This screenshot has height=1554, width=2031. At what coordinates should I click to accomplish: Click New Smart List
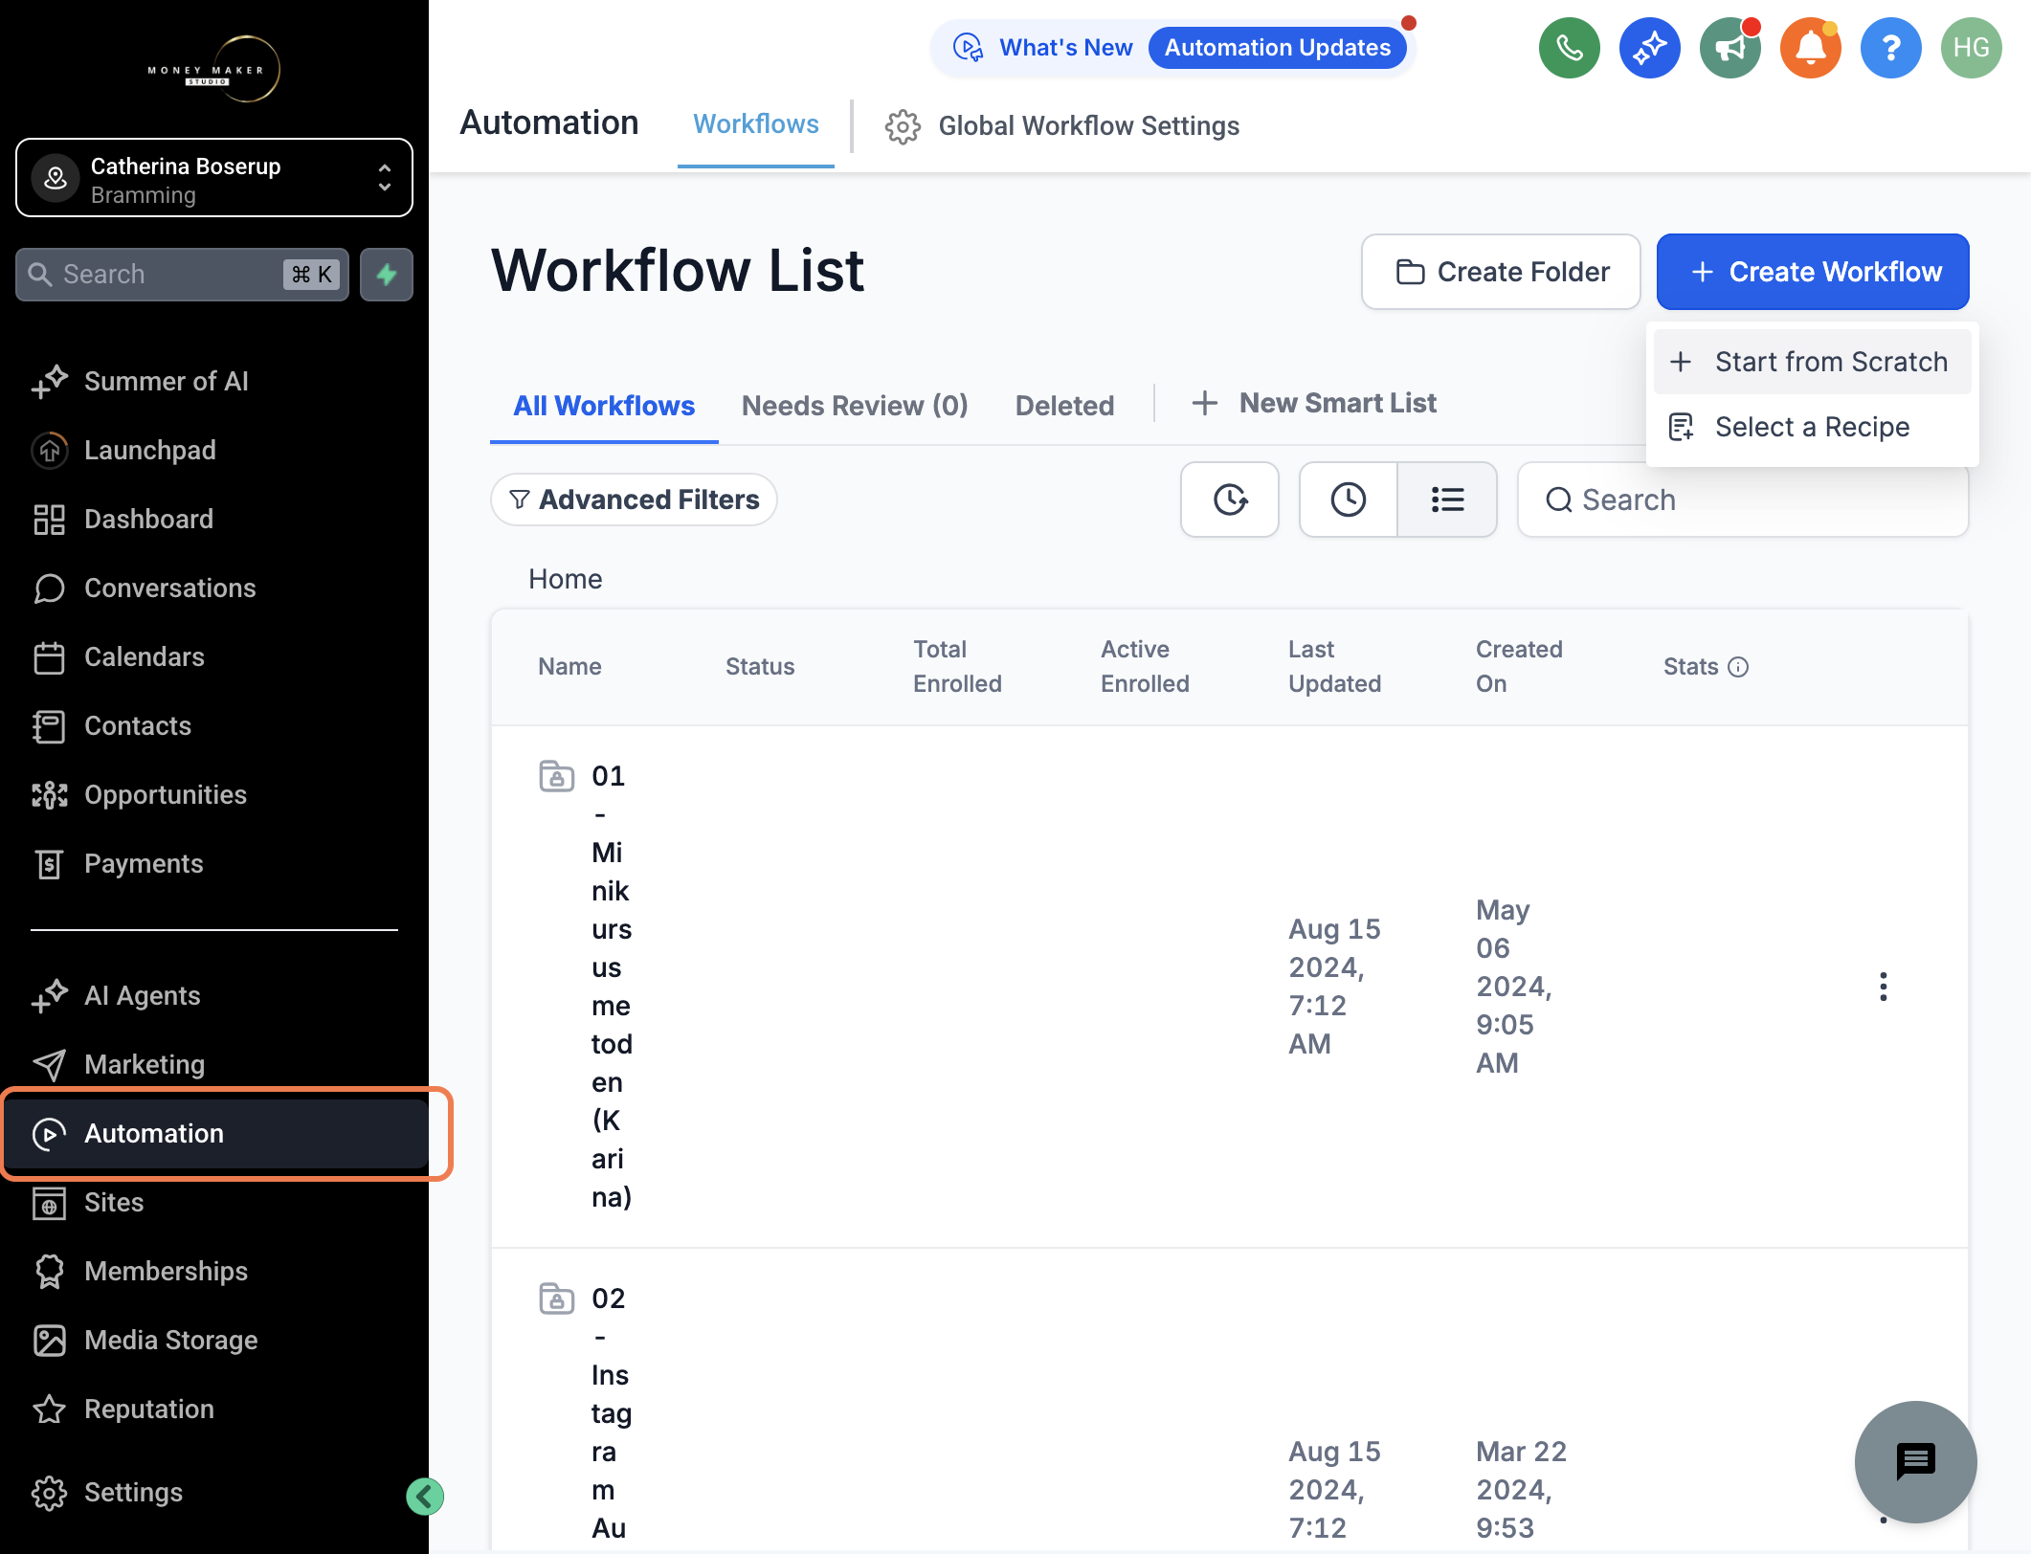tap(1314, 403)
